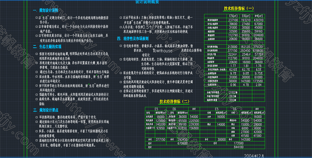Pick the 四. 经济性及市场原则 heading

[x=133, y=39]
